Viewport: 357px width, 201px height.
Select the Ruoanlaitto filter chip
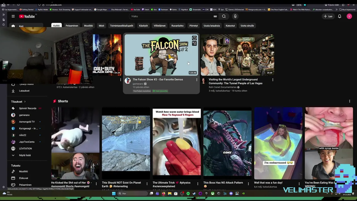[177, 26]
